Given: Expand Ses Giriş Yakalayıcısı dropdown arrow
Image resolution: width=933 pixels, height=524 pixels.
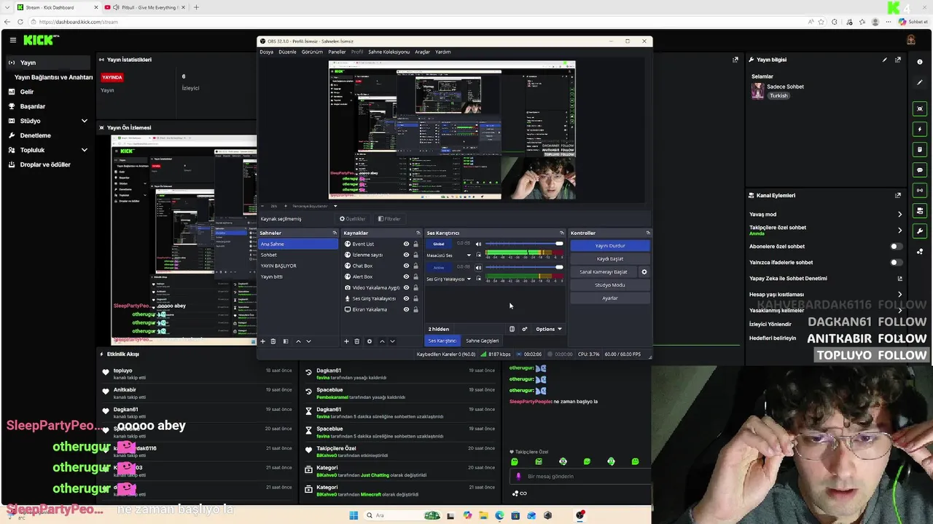Looking at the screenshot, I should tap(469, 279).
